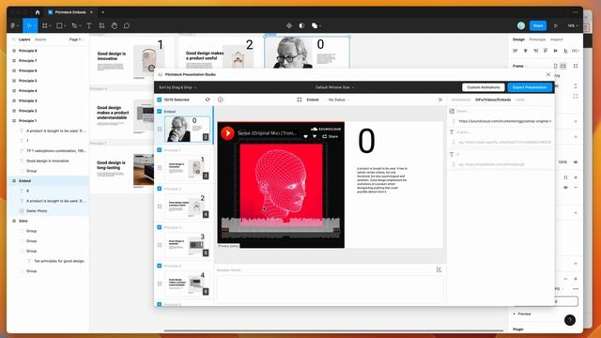
Task: Select the Rectangle shape tool
Action: pos(59,25)
